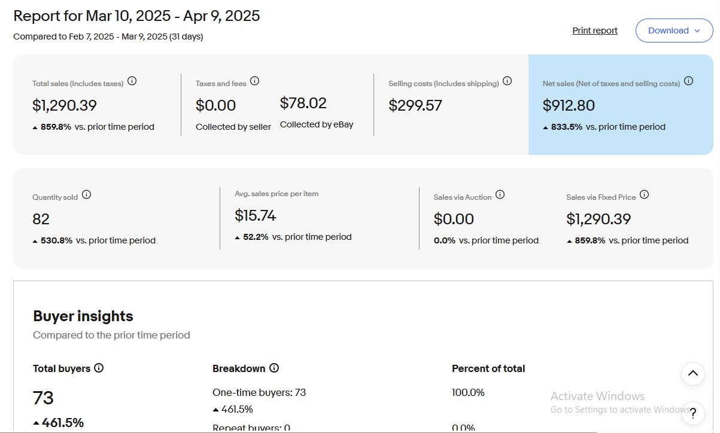Viewport: 720px width, 433px height.
Task: Click info icon beside Taxes and fees
Action: point(255,81)
